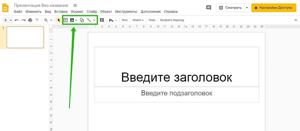The height and width of the screenshot is (131, 300).
Task: Open dropdown arrow beside Смотреть button
Action: click(247, 8)
